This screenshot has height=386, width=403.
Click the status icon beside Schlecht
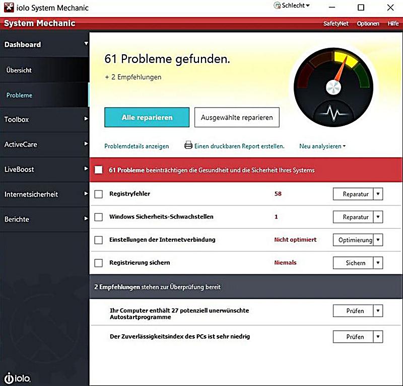(277, 6)
